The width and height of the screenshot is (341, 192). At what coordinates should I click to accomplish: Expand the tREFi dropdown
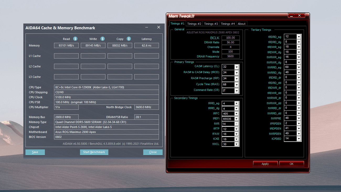[x=236, y=119]
